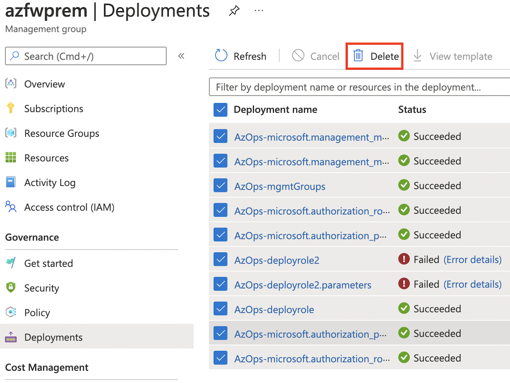The image size is (510, 383).
Task: Click the Activity Log icon
Action: pos(10,182)
